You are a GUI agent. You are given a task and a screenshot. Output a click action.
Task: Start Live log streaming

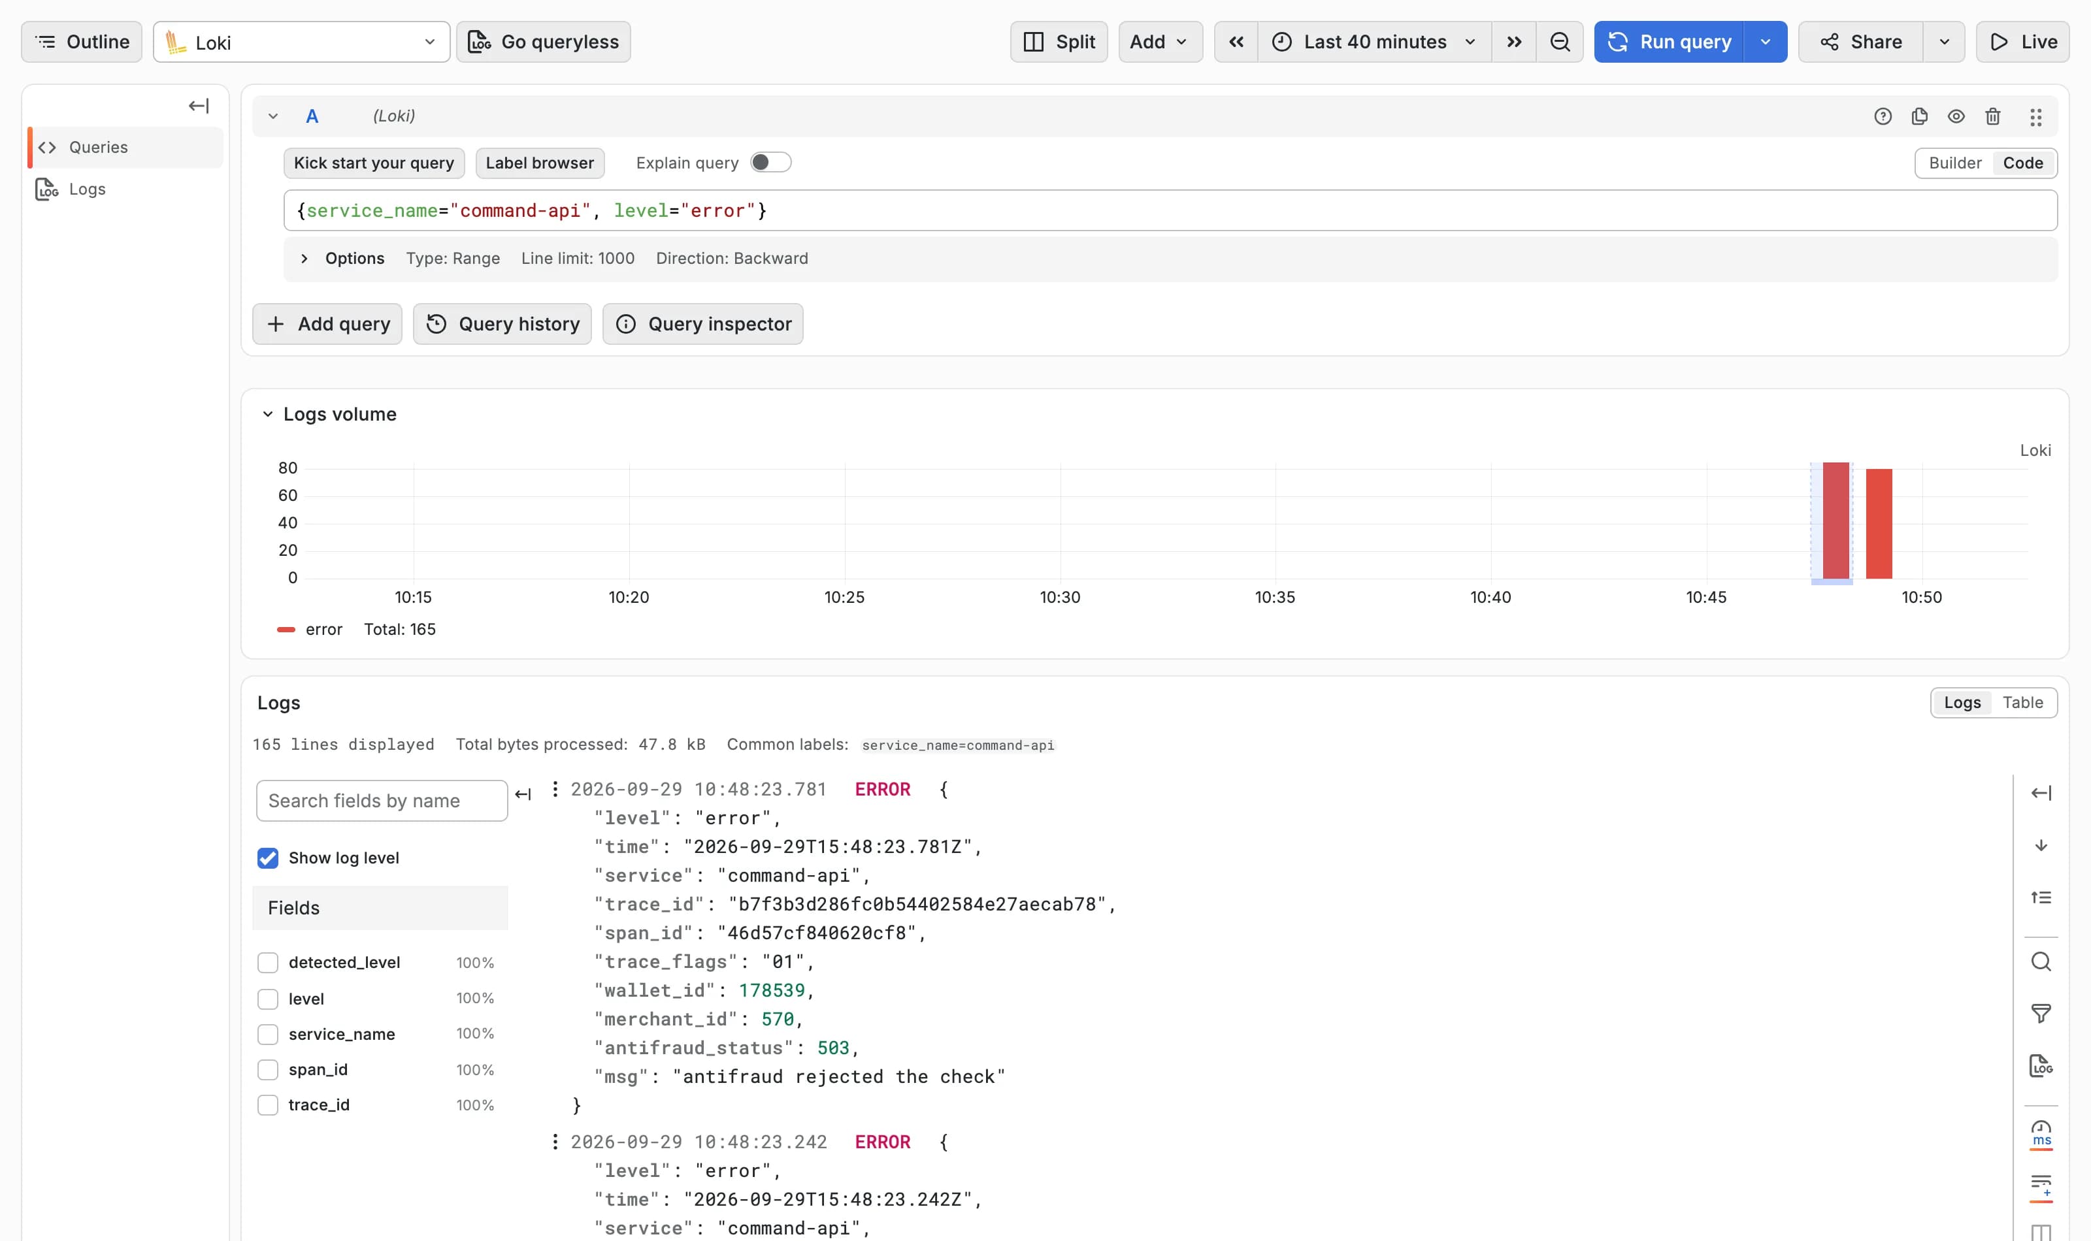(2022, 42)
